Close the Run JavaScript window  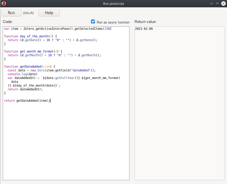[x=223, y=4]
